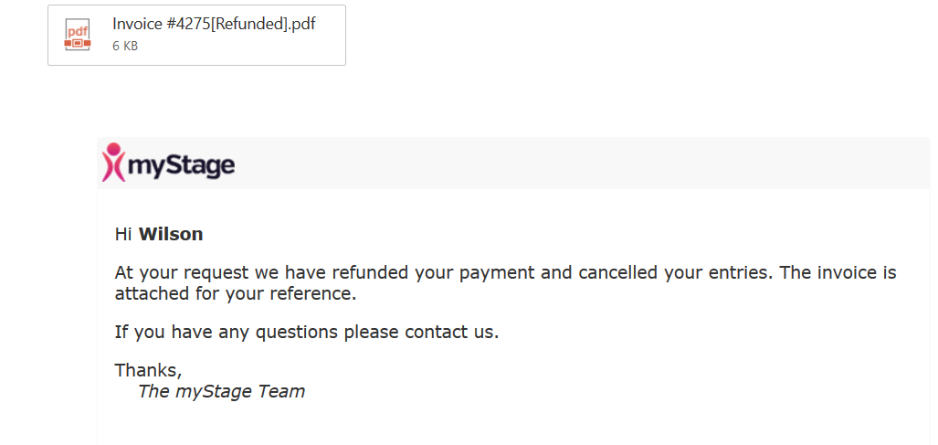This screenshot has width=938, height=445.
Task: Click "The myStage Team" italic signature
Action: click(x=221, y=391)
